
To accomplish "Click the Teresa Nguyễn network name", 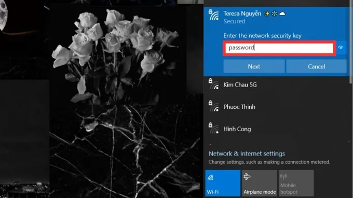I will [x=242, y=13].
